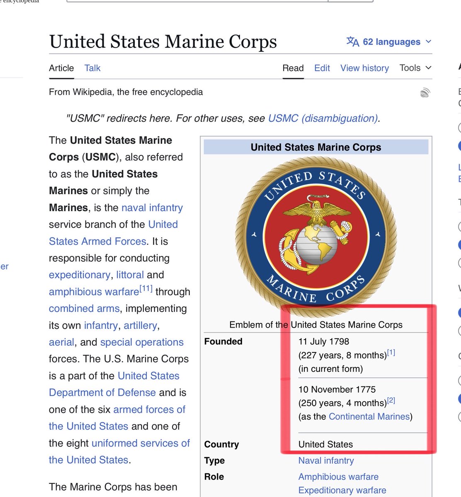Click footnote [2] beside 250 years

pyautogui.click(x=391, y=400)
